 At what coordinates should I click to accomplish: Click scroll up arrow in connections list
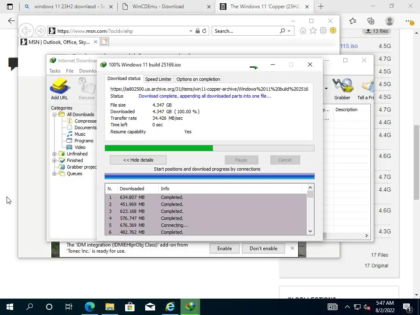click(x=310, y=188)
